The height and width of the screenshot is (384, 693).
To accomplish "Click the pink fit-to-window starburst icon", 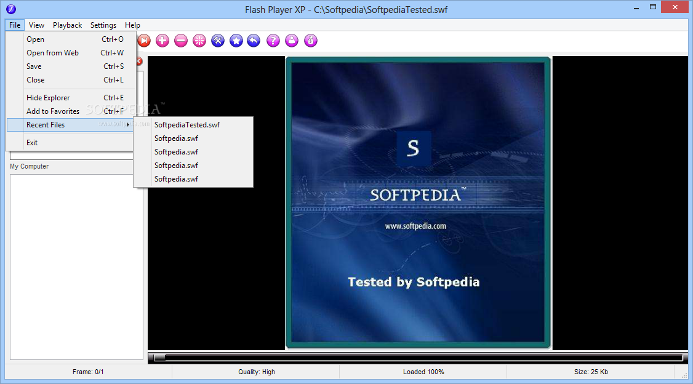I will click(x=199, y=41).
